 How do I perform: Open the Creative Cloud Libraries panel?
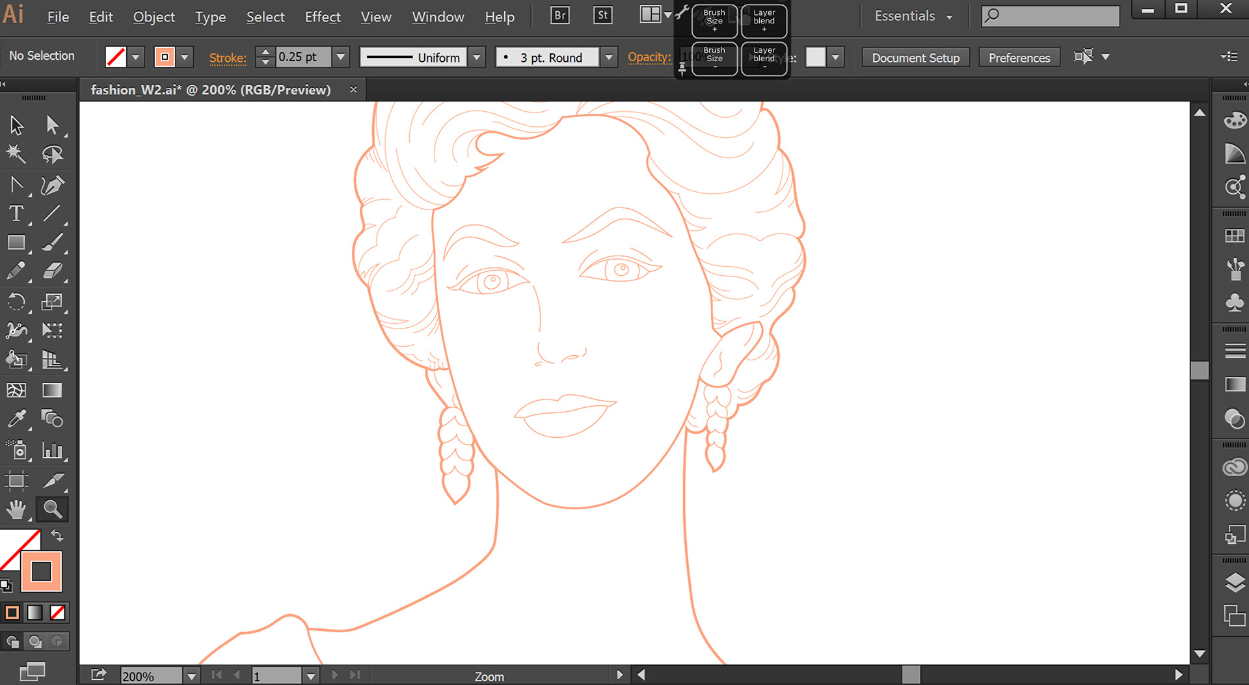tap(1235, 467)
